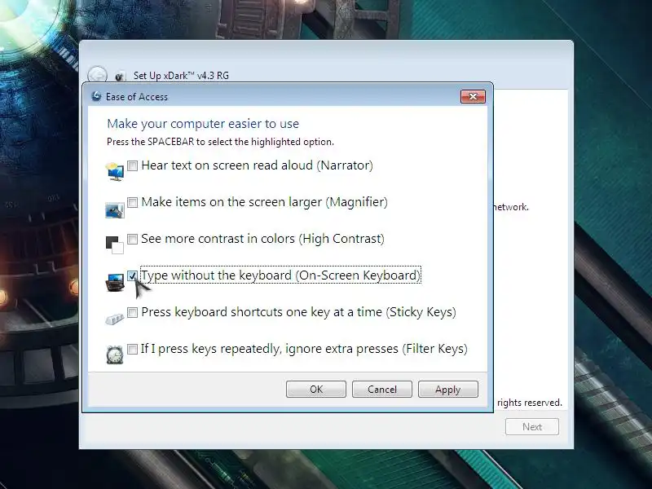Click the 'Press the SPACEBAR to select' instruction text
This screenshot has width=652, height=489.
220,142
